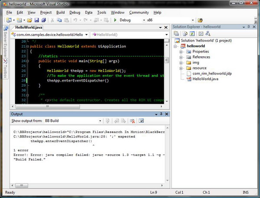Open the Data menu
The image size is (260, 198).
[x=88, y=13]
